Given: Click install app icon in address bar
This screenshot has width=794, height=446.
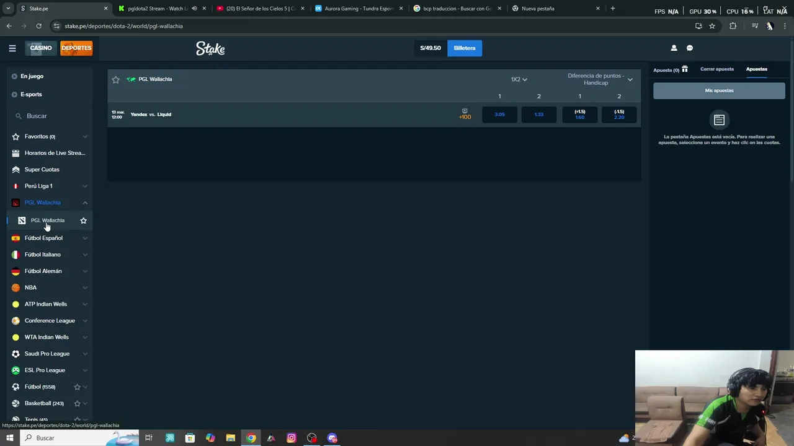Looking at the screenshot, I should (698, 26).
